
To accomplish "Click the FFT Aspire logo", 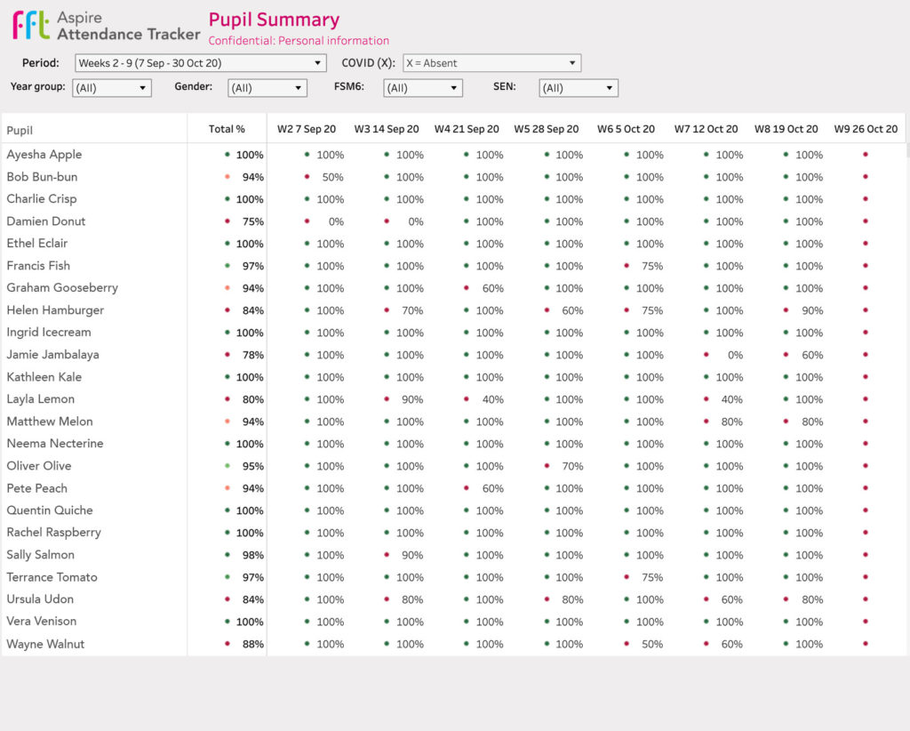I will click(31, 25).
